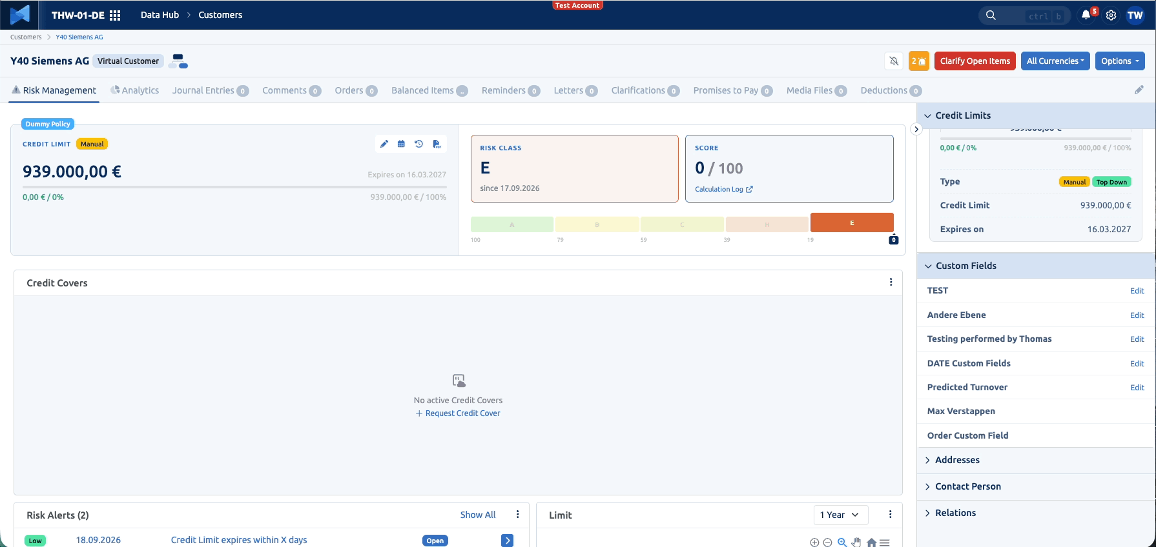Screen dimensions: 1156x547
Task: Reset Limit chart with home icon
Action: pyautogui.click(x=871, y=542)
